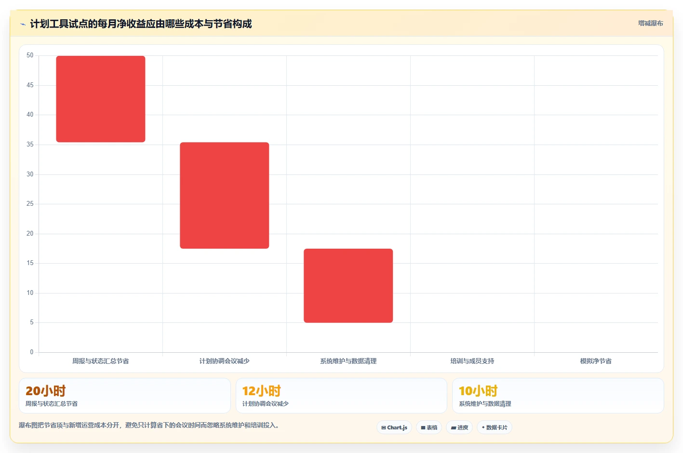Open the 10小时 data card
Viewport: 683px width, 453px height.
[558, 396]
